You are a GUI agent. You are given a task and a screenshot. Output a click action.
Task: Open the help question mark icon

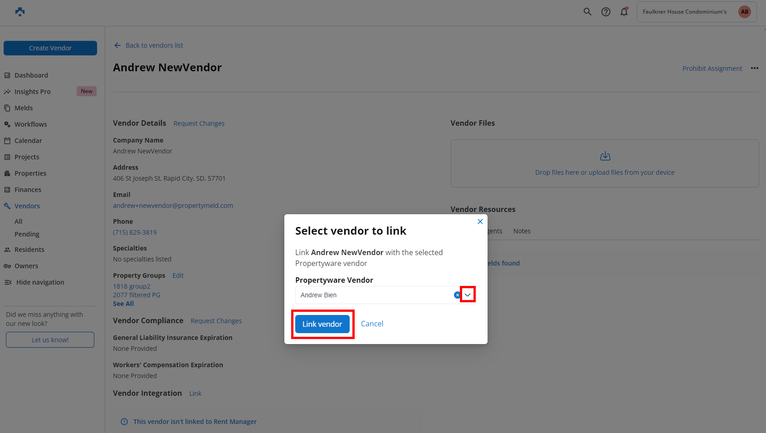click(606, 12)
